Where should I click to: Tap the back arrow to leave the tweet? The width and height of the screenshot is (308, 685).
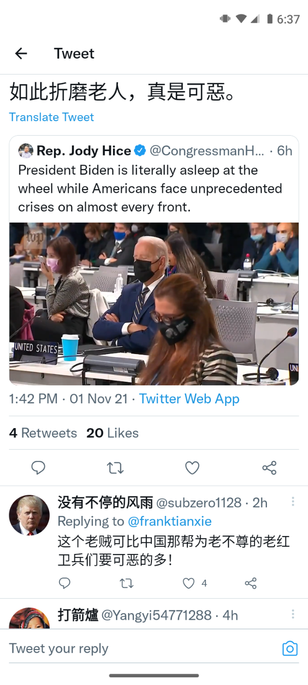click(21, 53)
